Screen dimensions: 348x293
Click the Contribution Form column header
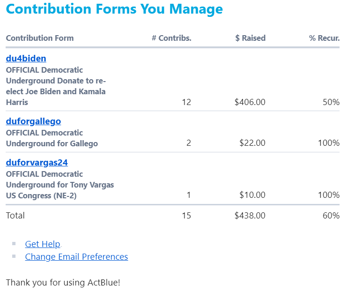tap(40, 38)
